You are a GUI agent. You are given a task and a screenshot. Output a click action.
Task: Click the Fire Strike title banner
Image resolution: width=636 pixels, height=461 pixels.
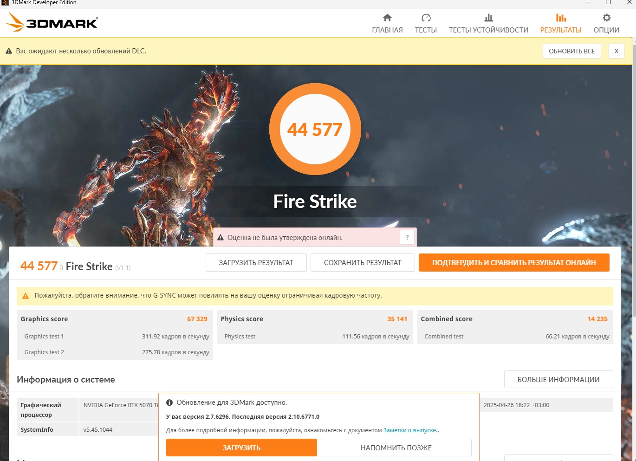pos(315,201)
